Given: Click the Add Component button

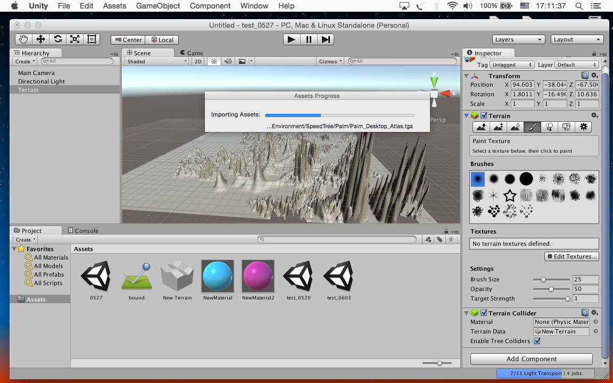Looking at the screenshot, I should click(531, 359).
